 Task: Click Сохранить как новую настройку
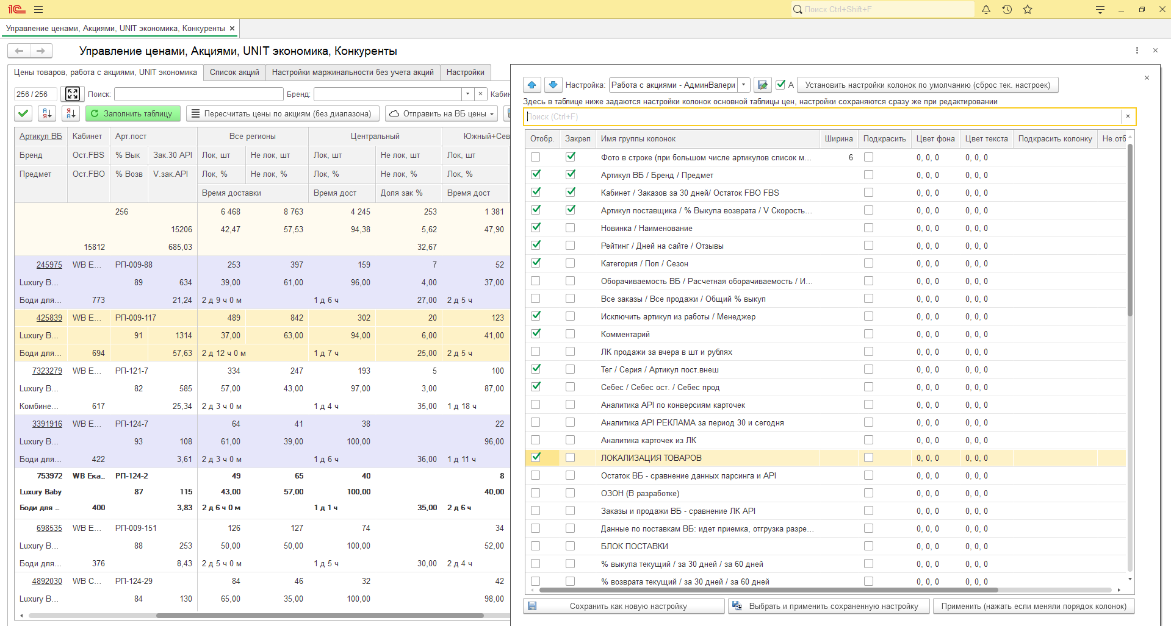coord(624,606)
